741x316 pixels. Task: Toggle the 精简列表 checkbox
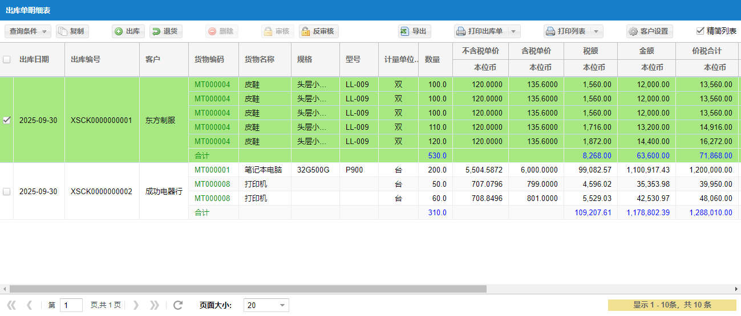pos(700,31)
